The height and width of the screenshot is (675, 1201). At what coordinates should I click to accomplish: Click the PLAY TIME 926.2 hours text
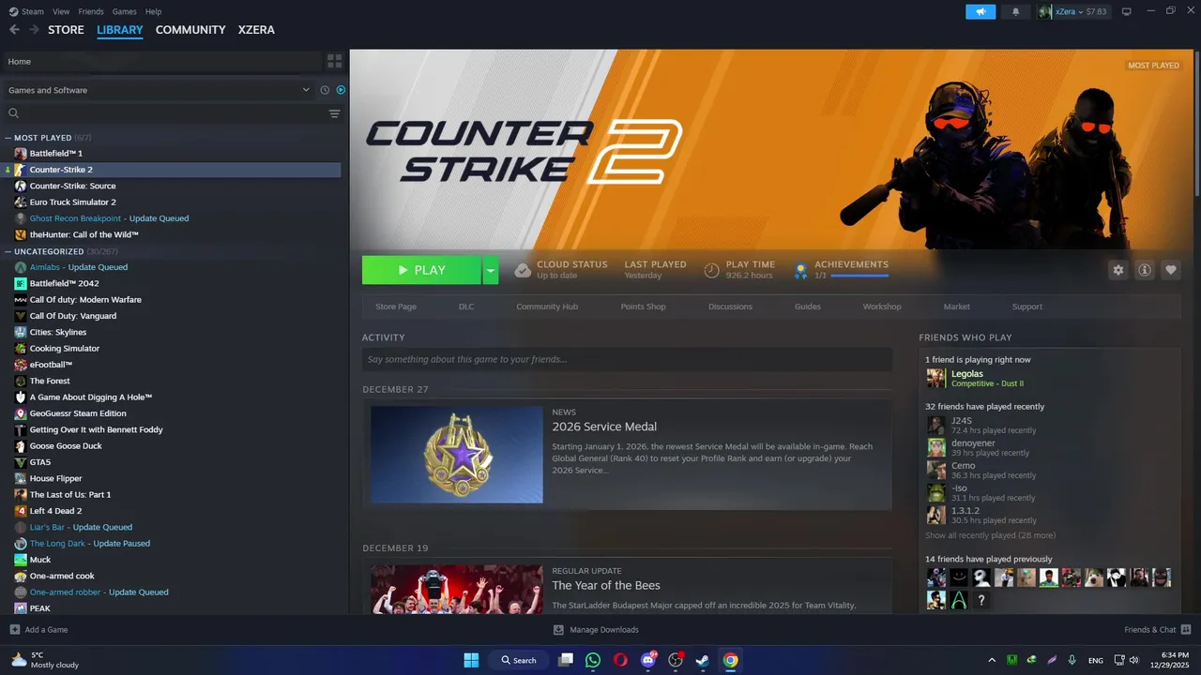751,270
